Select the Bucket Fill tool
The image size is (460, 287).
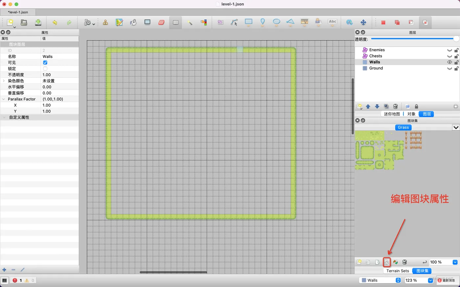[133, 22]
